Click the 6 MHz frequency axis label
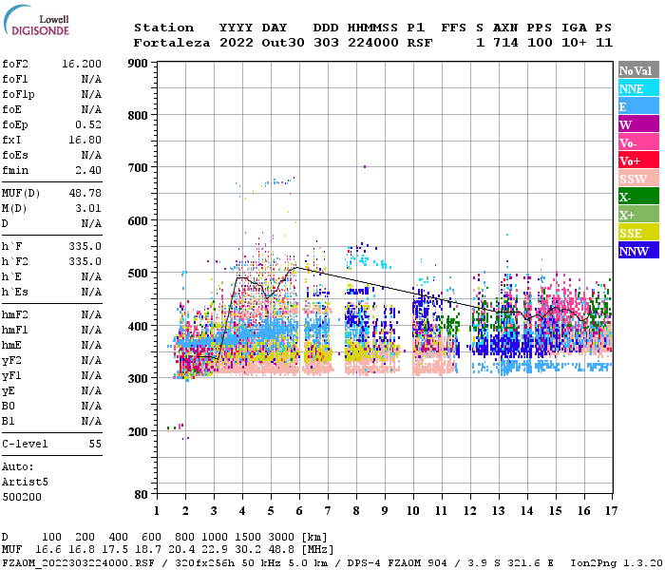The width and height of the screenshot is (665, 570). point(299,511)
